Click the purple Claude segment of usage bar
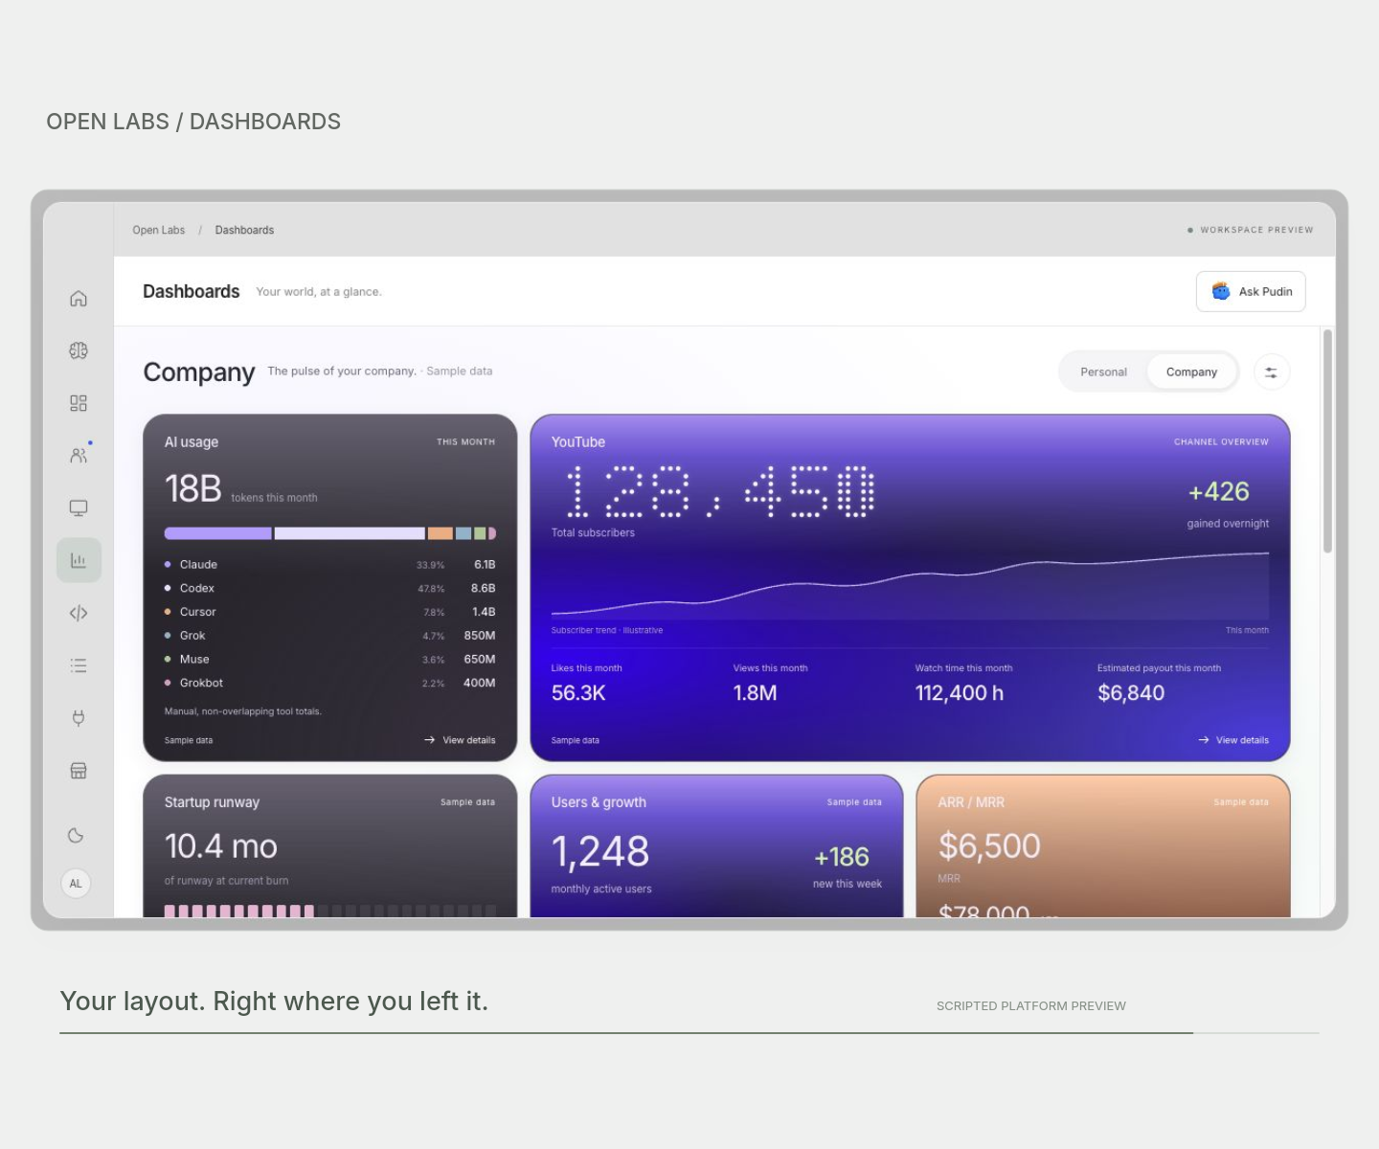Image resolution: width=1379 pixels, height=1149 pixels. point(218,533)
